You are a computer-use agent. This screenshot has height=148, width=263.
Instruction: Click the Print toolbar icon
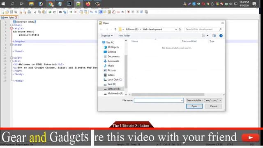click(29, 12)
